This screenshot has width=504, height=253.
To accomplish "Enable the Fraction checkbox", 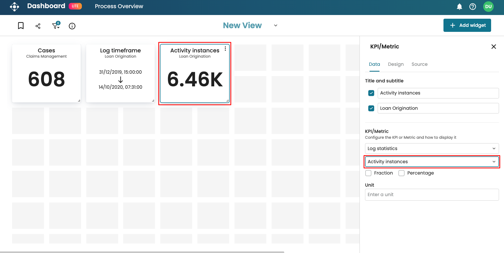I will [368, 173].
